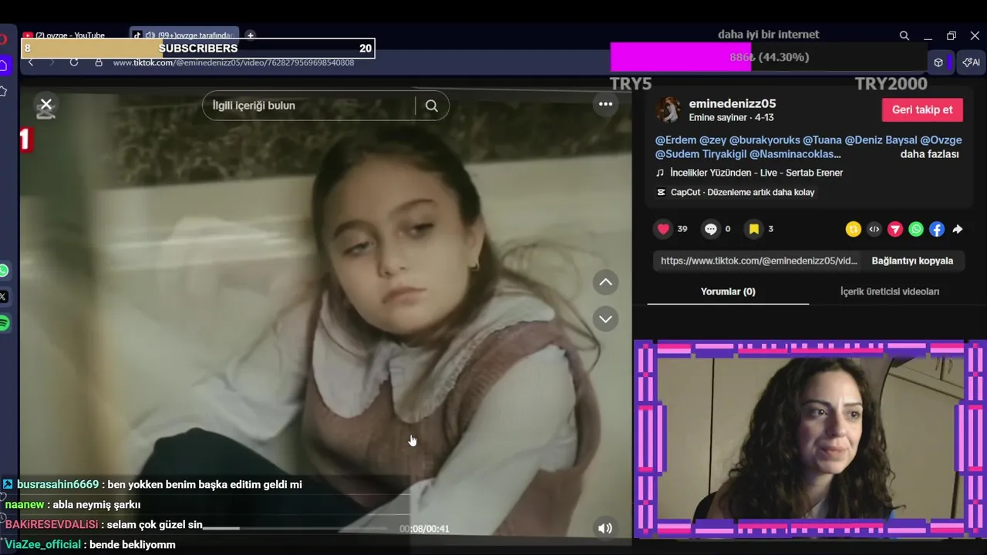Switch to İçerik üreticisi videoları tab
Viewport: 987px width, 555px height.
[x=890, y=291]
